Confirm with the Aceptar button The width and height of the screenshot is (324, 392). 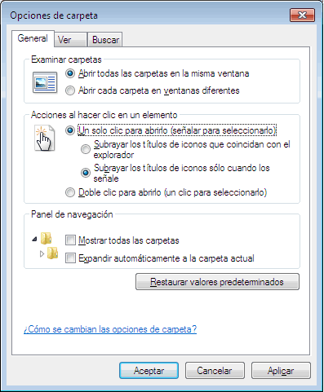(149, 371)
